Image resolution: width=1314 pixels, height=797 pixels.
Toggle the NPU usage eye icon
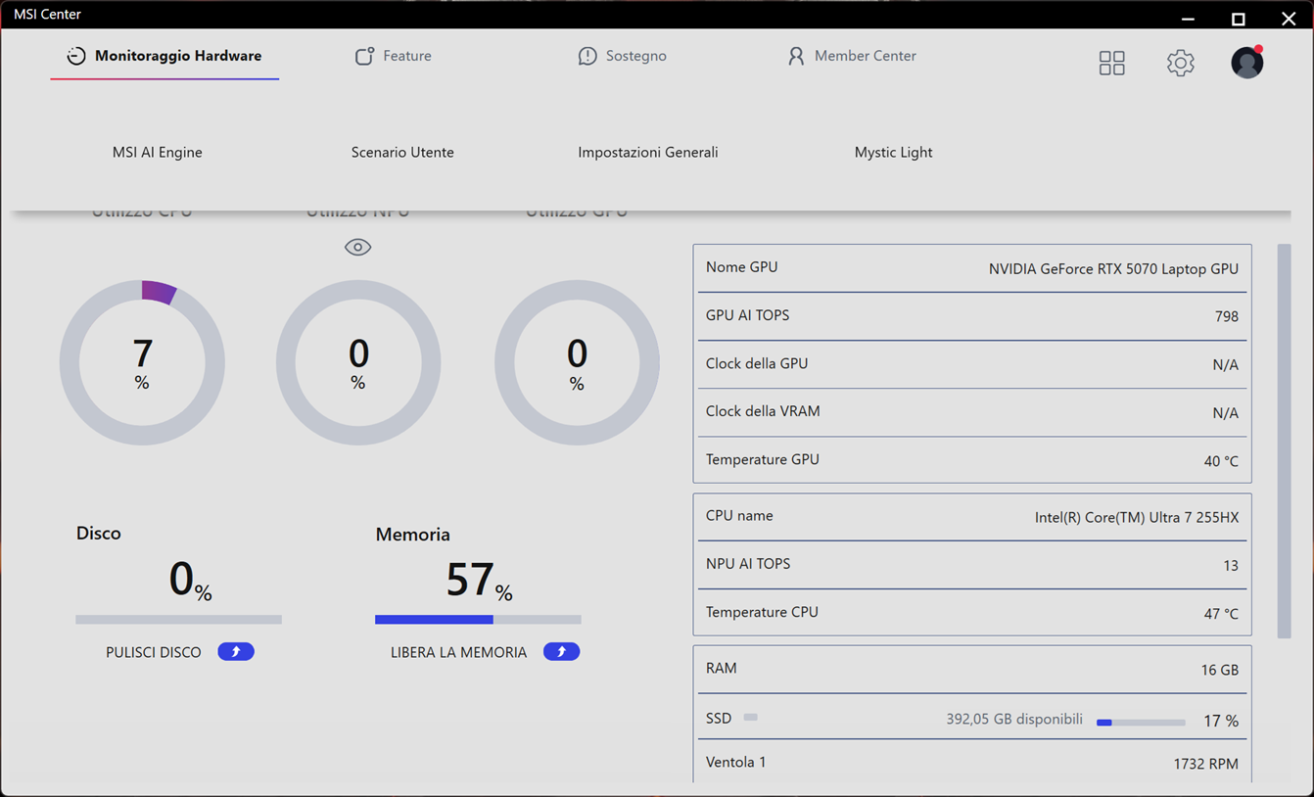tap(357, 247)
